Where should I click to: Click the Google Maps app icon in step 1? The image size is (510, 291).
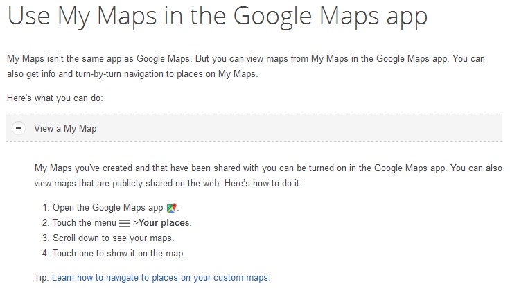tap(171, 208)
